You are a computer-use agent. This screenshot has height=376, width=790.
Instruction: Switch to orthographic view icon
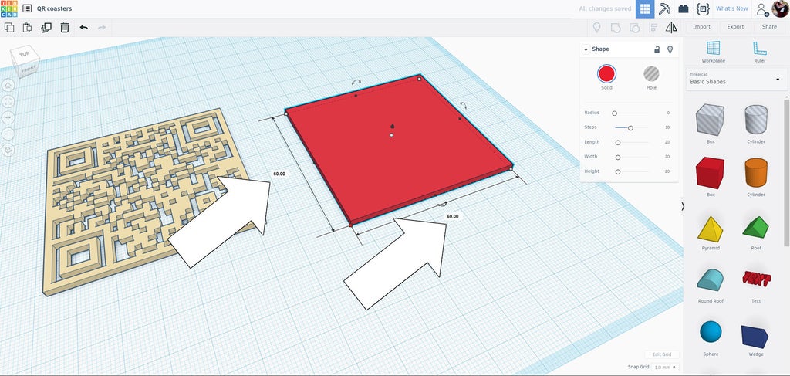(x=8, y=150)
